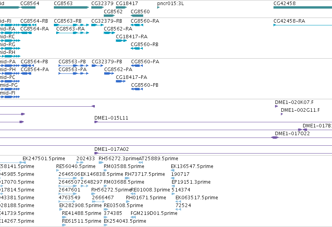Select protein CG8564-PB
The width and height of the screenshot is (332, 227).
27,66
